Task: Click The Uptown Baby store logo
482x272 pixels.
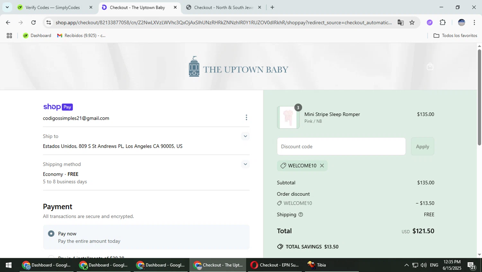Action: (x=238, y=66)
